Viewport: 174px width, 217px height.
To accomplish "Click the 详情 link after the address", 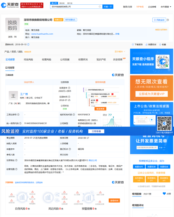I will 117,34.
